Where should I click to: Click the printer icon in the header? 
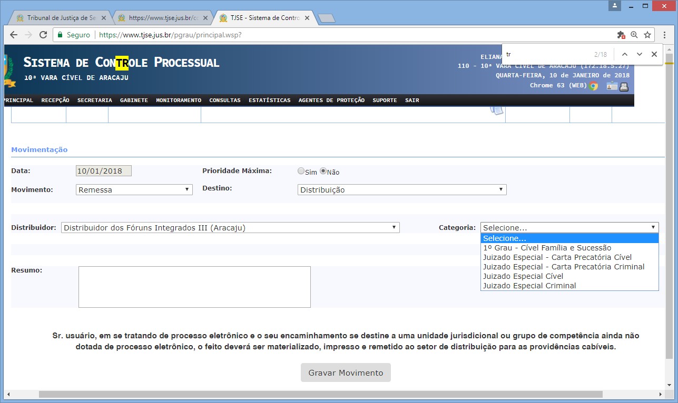[624, 86]
